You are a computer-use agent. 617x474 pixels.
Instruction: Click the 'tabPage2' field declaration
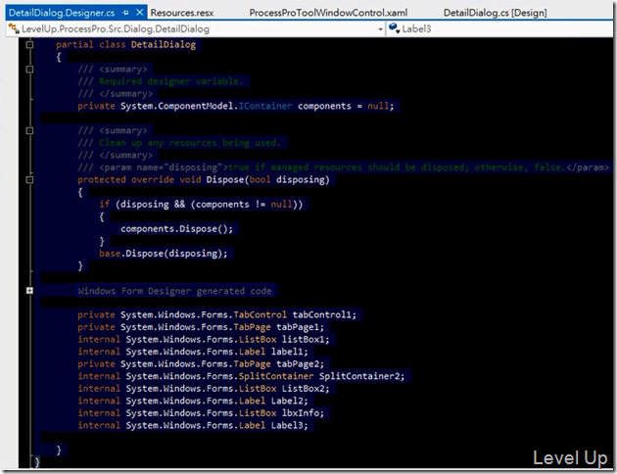(x=201, y=364)
